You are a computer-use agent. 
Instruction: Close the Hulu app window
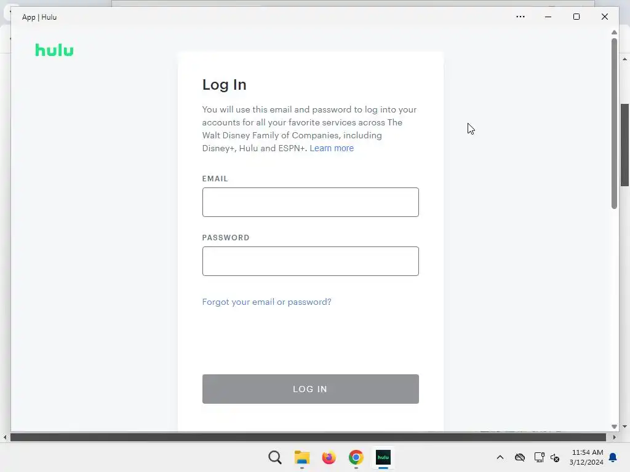point(604,17)
